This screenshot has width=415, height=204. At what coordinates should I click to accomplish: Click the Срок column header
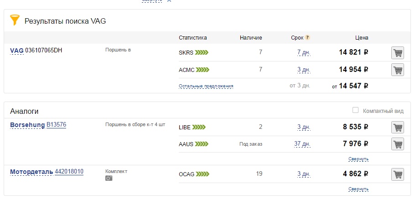297,38
